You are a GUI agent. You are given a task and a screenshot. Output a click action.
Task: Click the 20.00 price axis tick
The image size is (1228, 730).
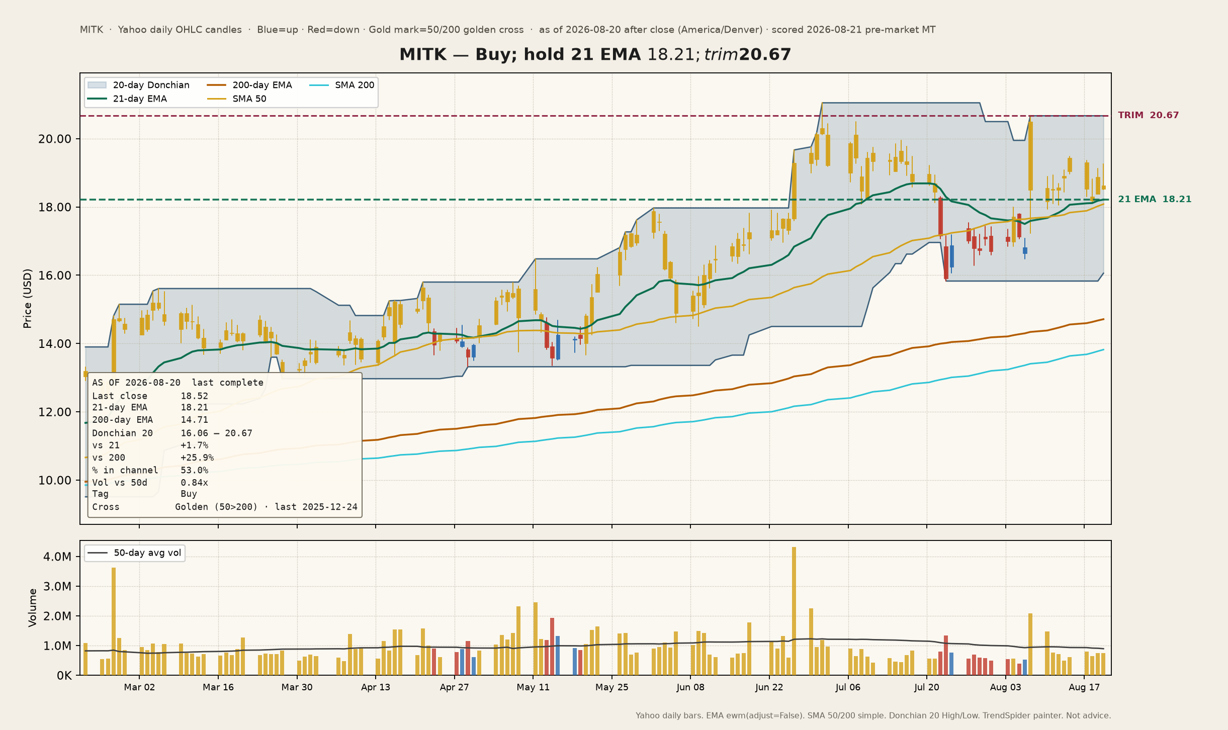pos(55,139)
